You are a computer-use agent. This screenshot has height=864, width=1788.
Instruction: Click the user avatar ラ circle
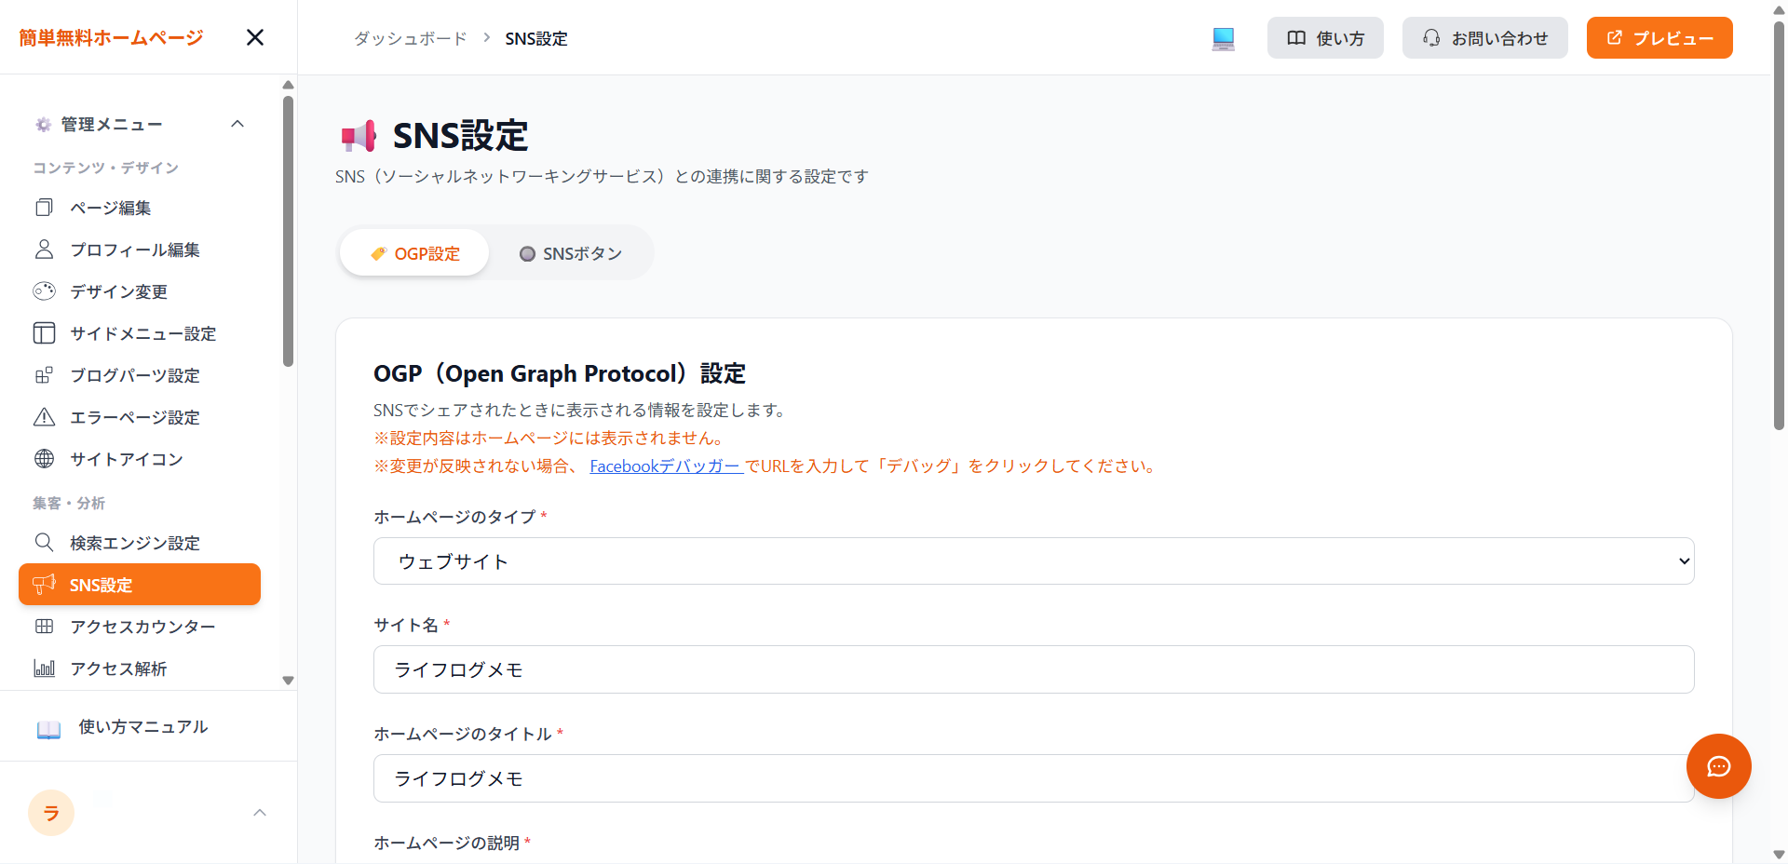(51, 813)
